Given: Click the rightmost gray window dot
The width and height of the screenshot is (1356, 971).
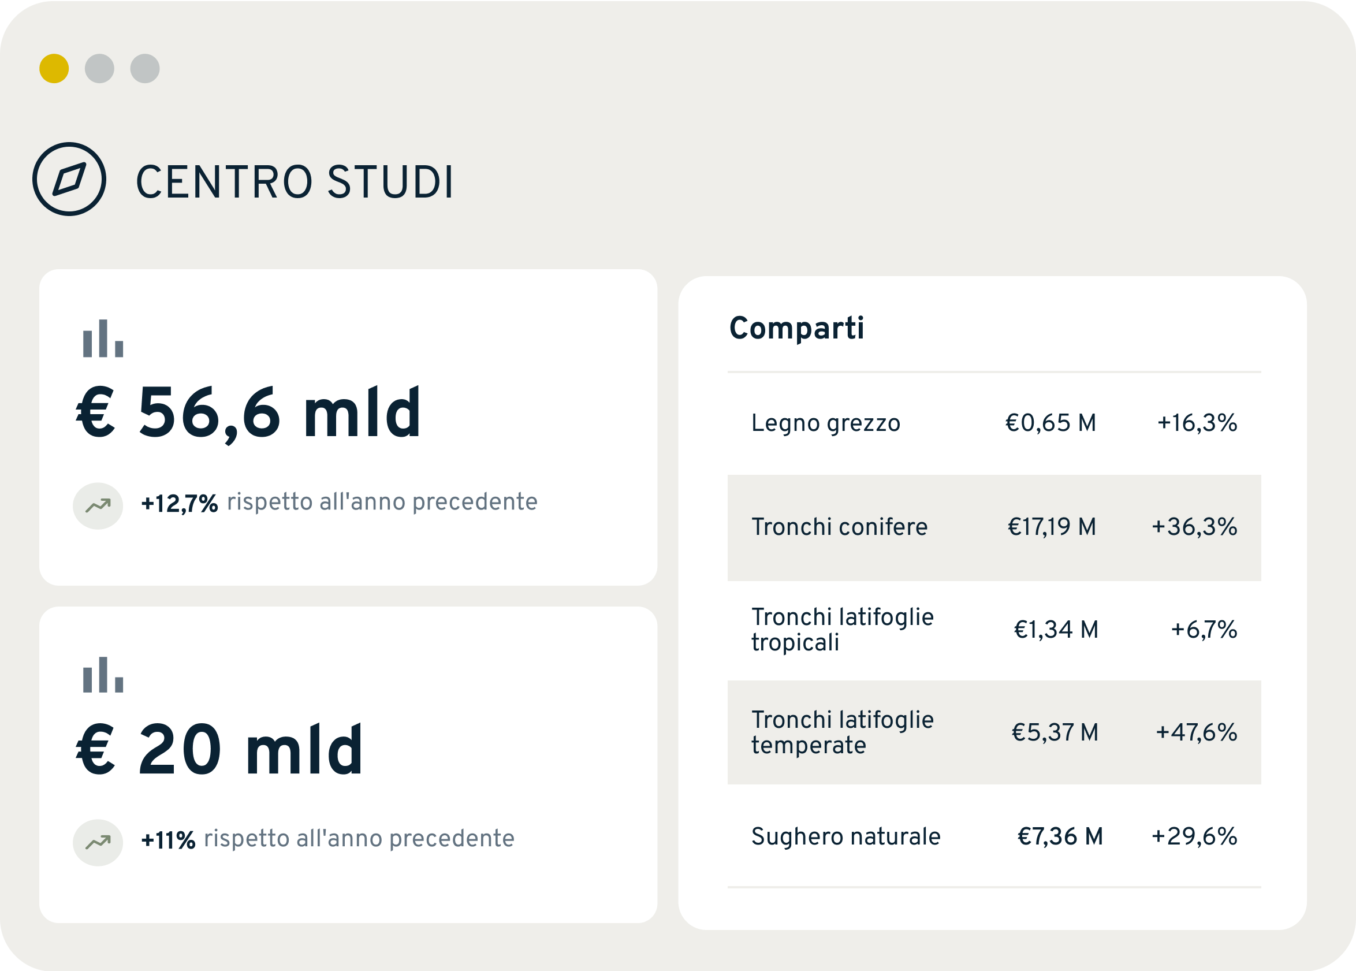Looking at the screenshot, I should 145,69.
